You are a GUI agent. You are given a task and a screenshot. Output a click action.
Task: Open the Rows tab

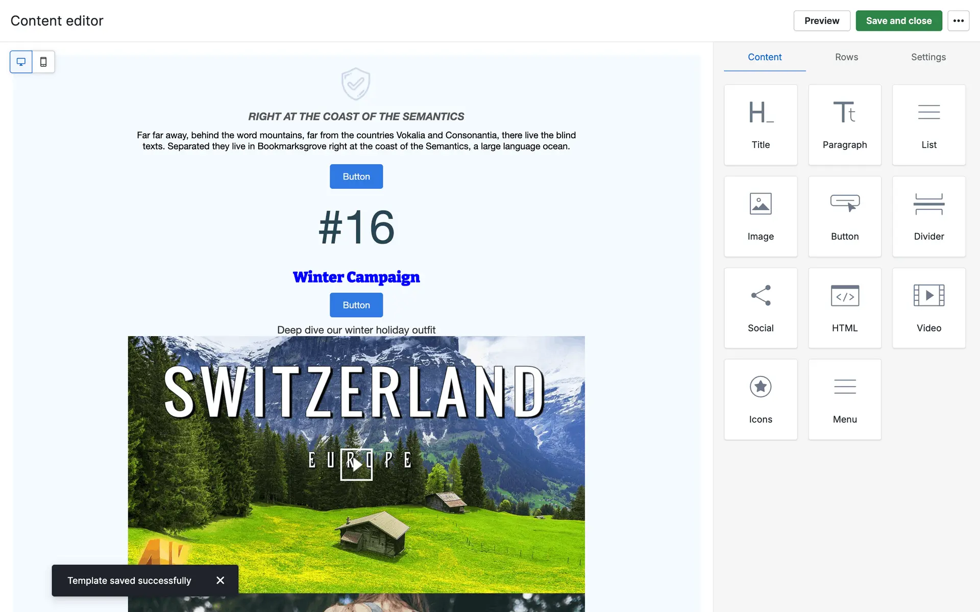coord(846,57)
